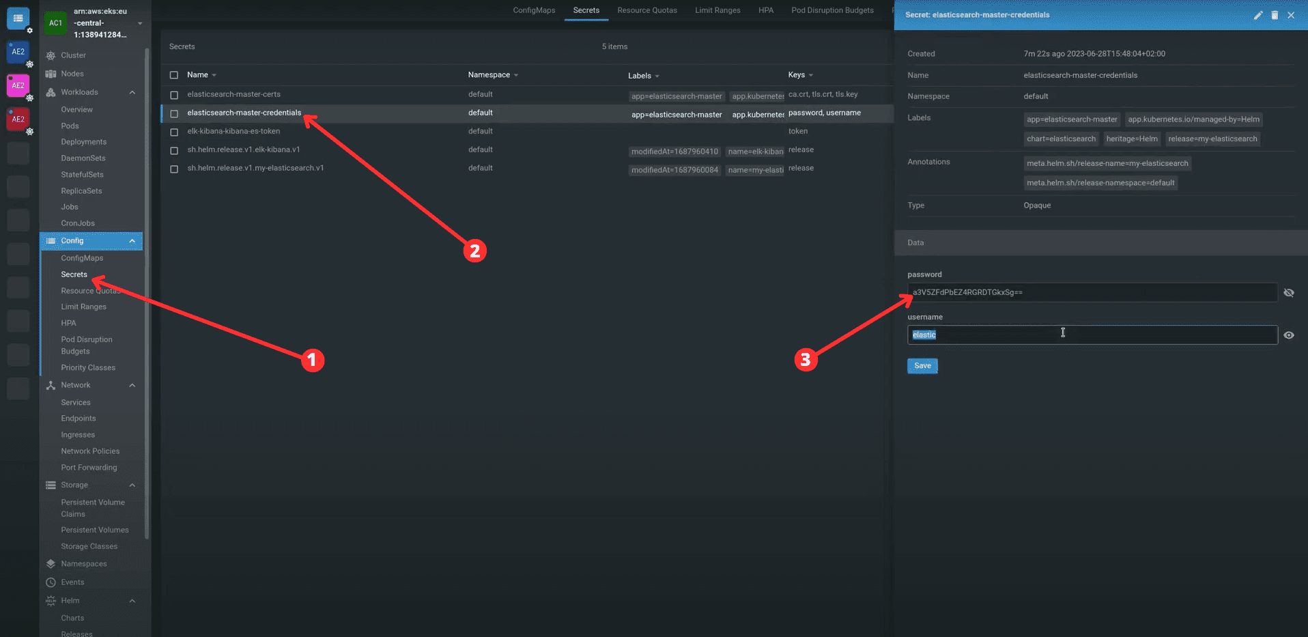
Task: Click inside the username input field
Action: 1063,334
